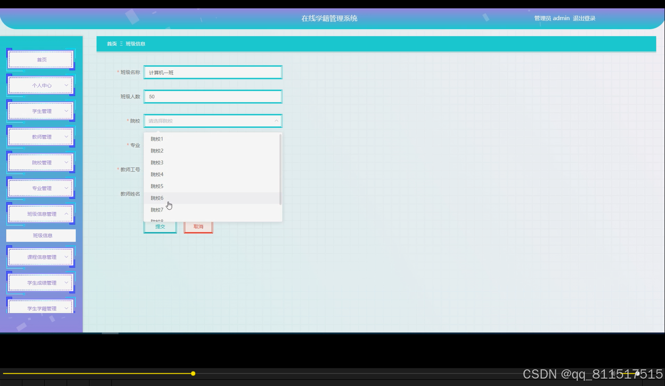
Task: Click the 专业管理 chevron arrow
Action: coord(66,188)
